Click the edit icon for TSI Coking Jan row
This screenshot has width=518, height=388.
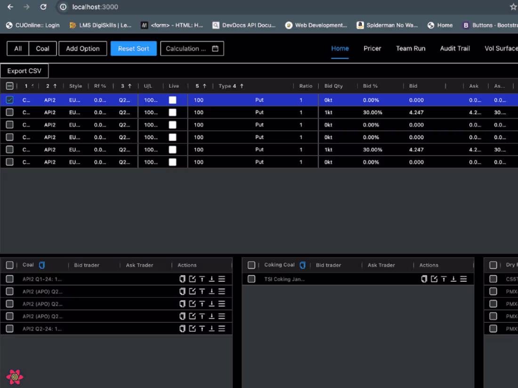click(x=434, y=278)
